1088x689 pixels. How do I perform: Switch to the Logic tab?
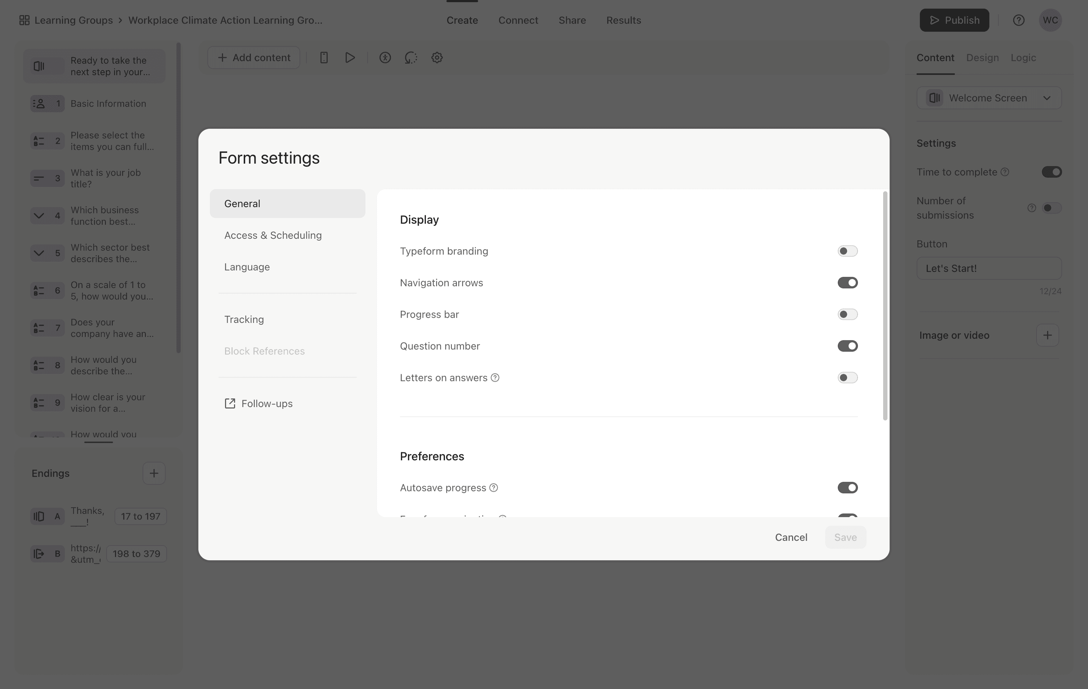click(1023, 58)
